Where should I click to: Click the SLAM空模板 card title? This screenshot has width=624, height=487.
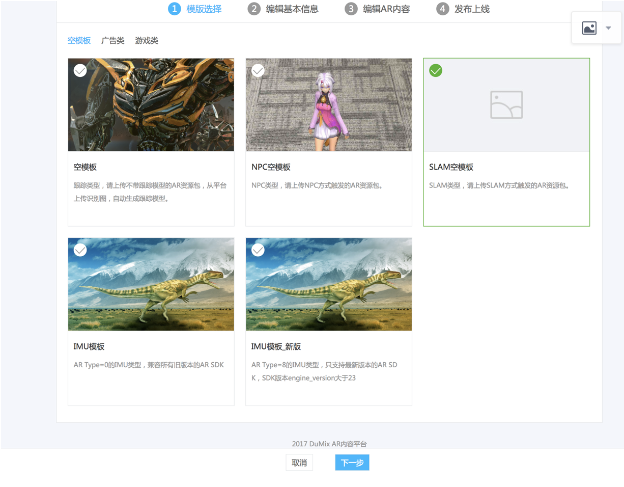click(451, 167)
